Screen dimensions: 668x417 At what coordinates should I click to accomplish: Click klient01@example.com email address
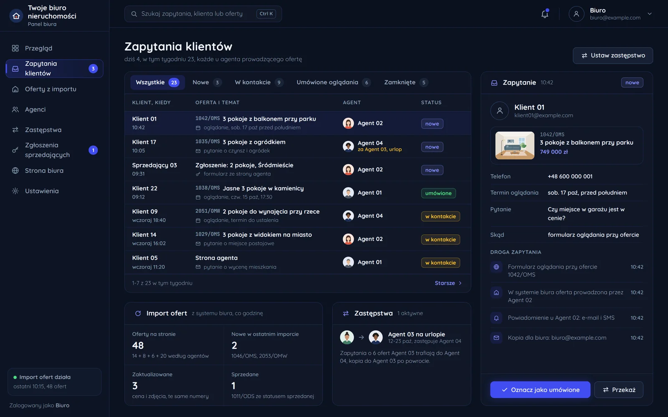coord(544,116)
